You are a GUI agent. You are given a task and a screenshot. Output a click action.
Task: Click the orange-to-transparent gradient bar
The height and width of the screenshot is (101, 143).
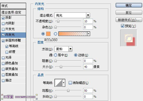click(73, 34)
